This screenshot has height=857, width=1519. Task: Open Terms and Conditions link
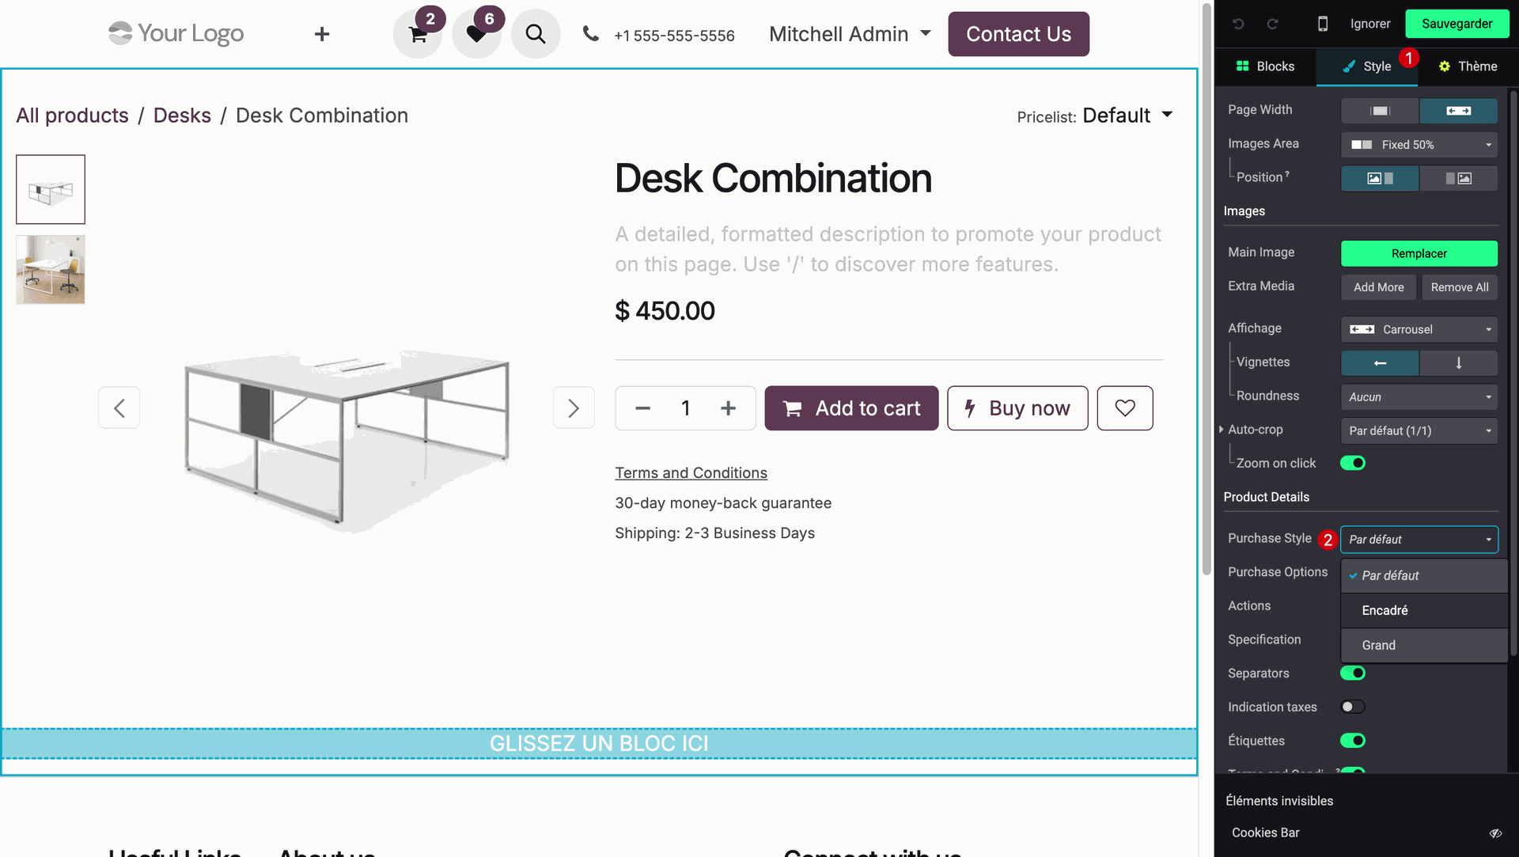[x=691, y=473]
